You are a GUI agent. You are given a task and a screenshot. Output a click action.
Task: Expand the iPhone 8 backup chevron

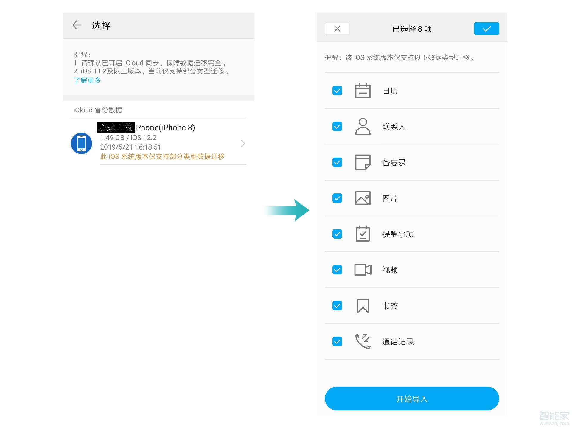(x=243, y=144)
